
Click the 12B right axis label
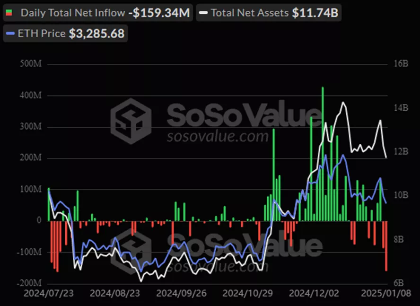[x=401, y=151]
